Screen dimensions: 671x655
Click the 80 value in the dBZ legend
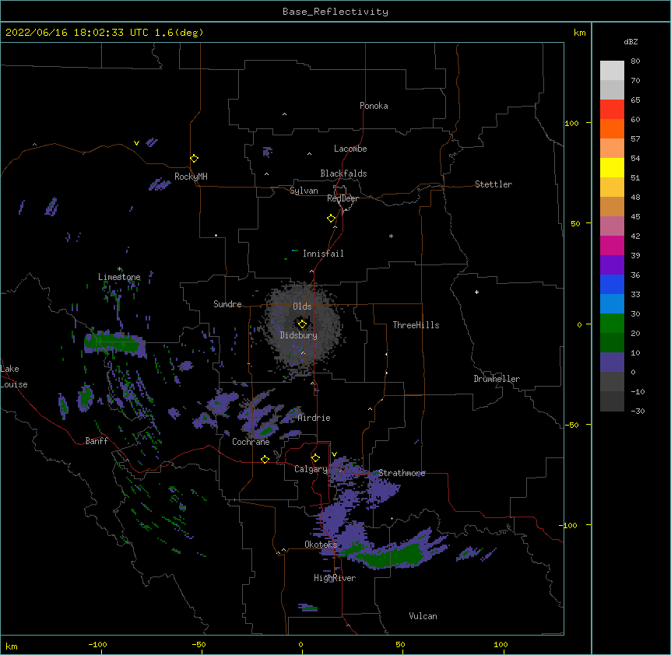click(x=635, y=61)
